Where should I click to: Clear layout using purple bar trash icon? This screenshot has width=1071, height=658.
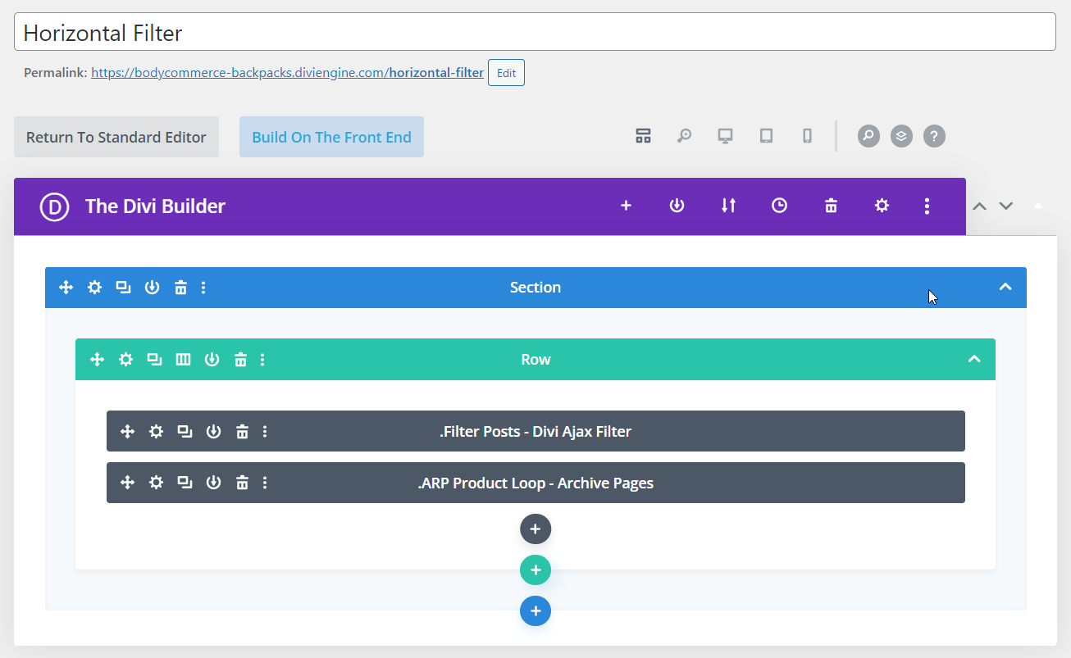click(x=831, y=206)
